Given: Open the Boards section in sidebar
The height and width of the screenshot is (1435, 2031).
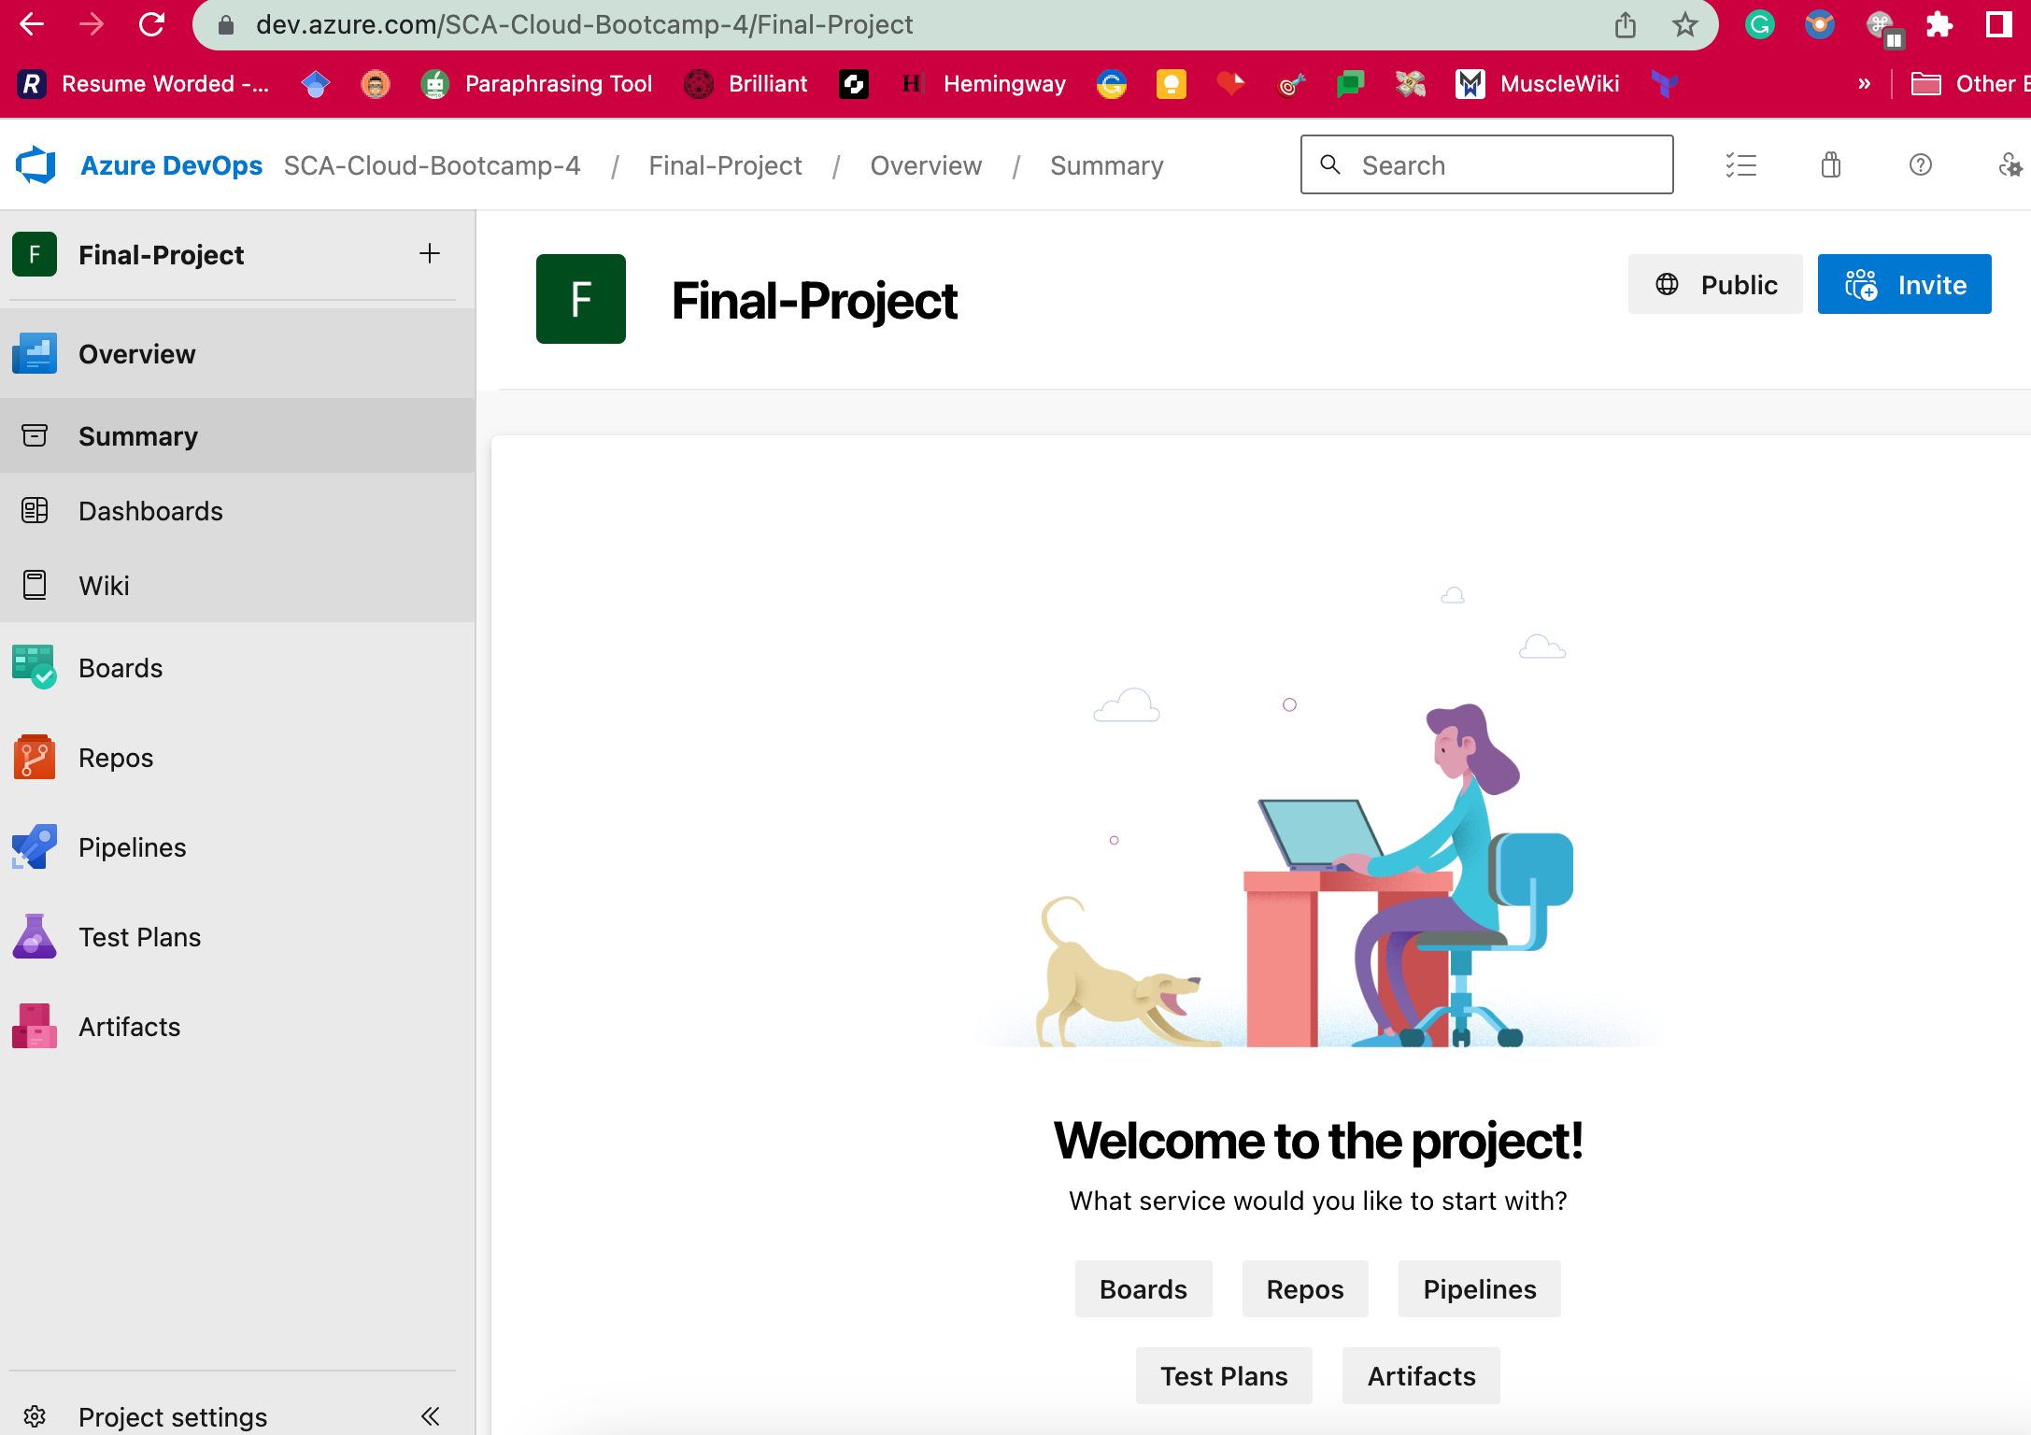Looking at the screenshot, I should [x=120, y=667].
